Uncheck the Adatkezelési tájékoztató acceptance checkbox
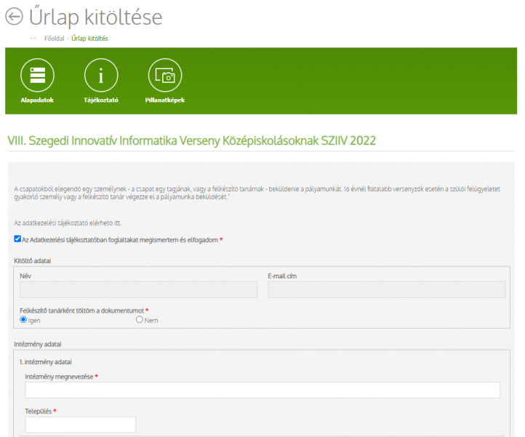525x437 pixels. [17, 239]
